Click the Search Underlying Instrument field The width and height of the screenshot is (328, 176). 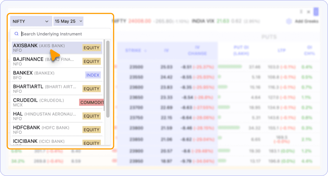61,34
